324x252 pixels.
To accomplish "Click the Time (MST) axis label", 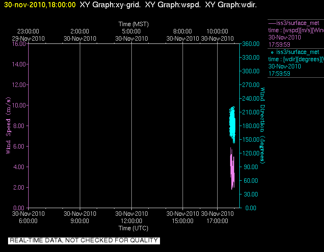I will point(133,24).
